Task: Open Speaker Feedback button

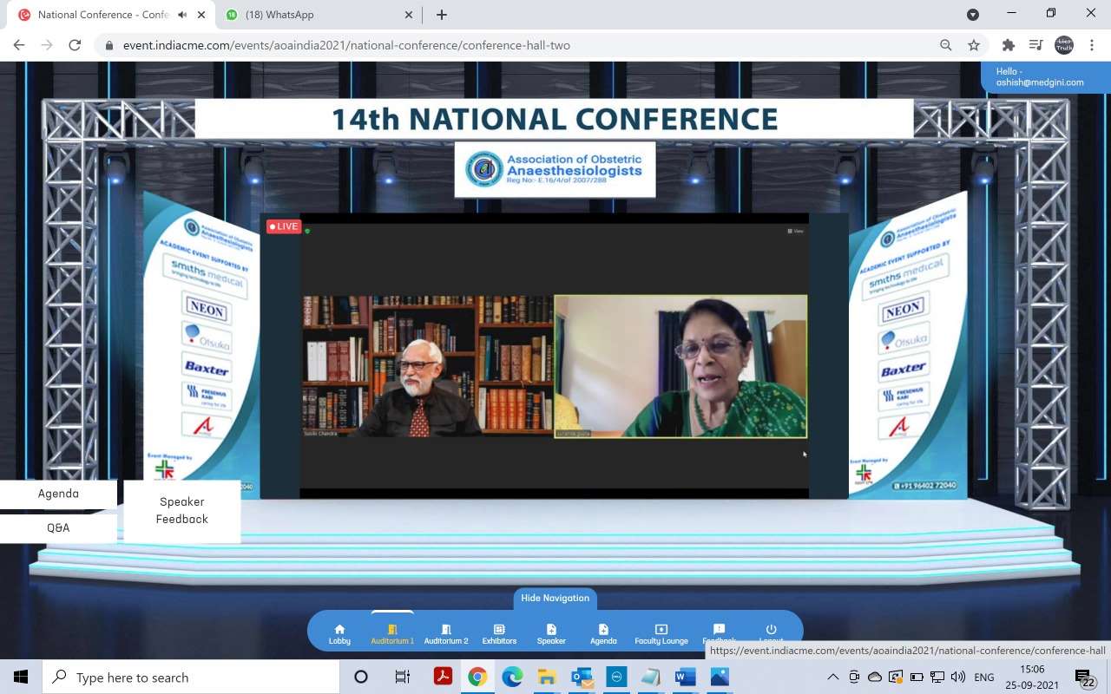Action: point(182,510)
